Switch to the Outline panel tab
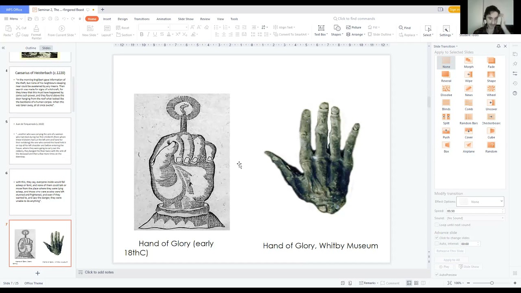Image resolution: width=521 pixels, height=293 pixels. 31,48
